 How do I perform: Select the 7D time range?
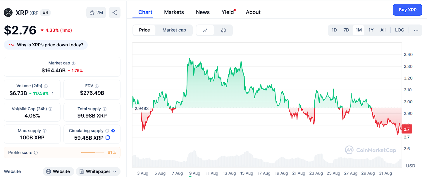tap(346, 30)
